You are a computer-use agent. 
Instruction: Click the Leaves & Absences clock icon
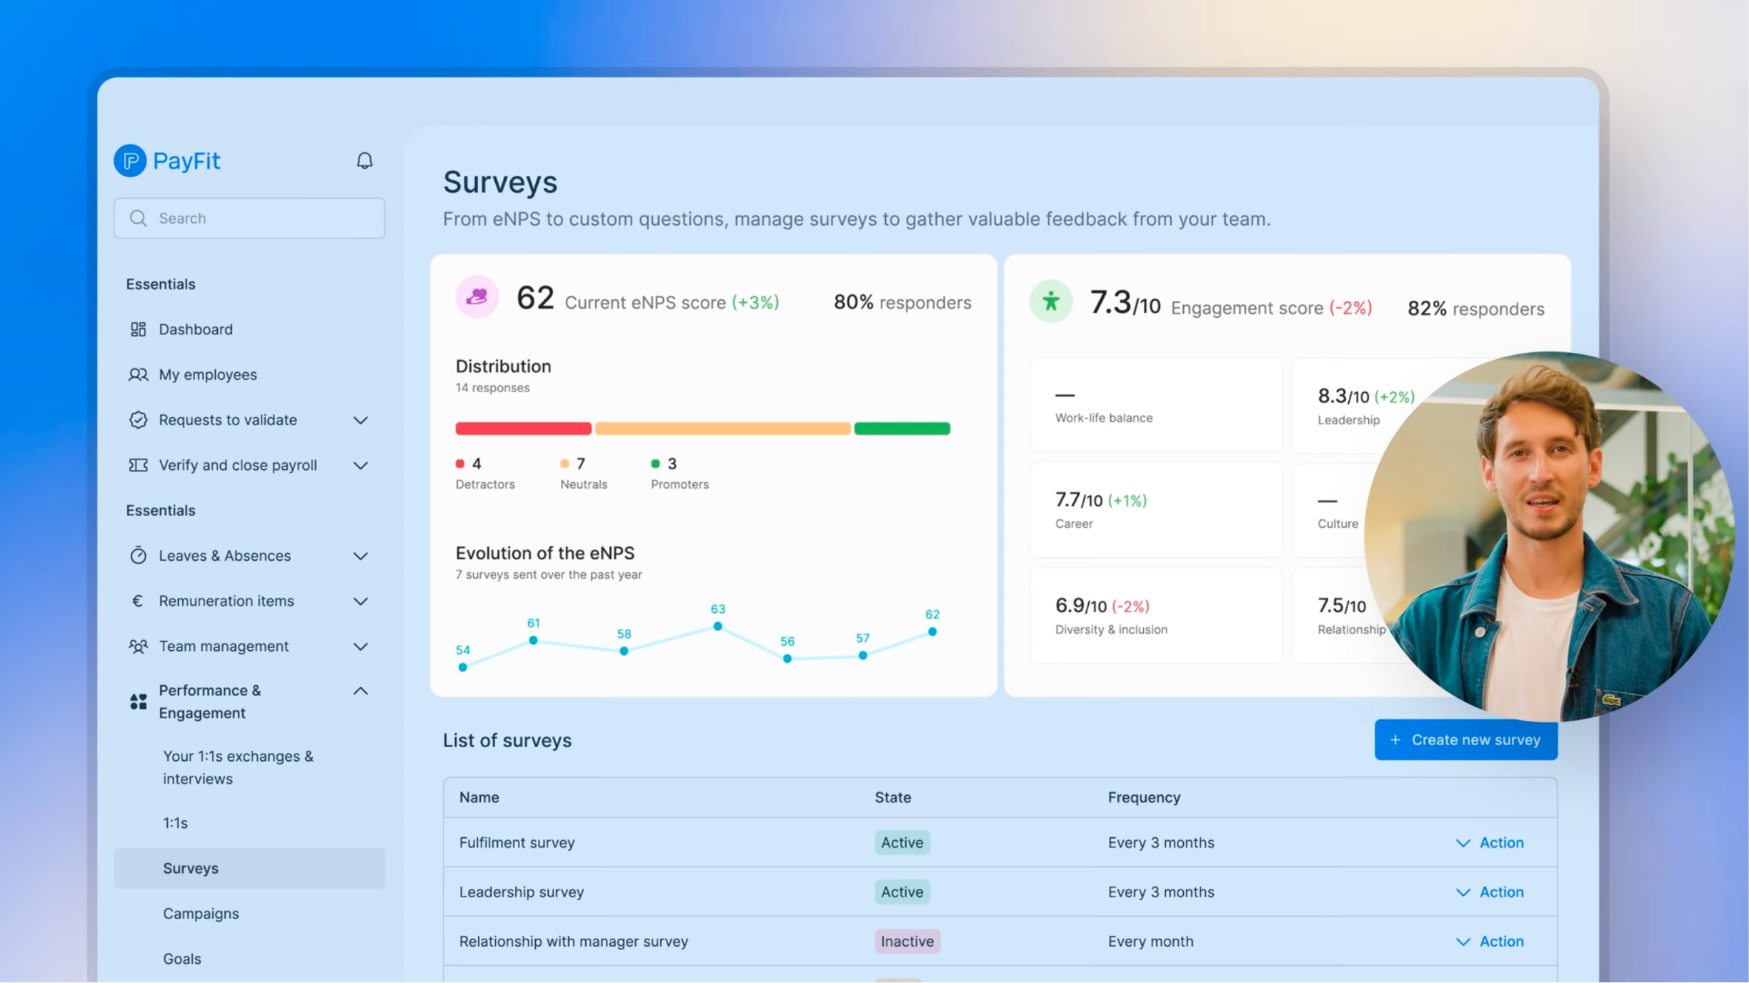[138, 555]
